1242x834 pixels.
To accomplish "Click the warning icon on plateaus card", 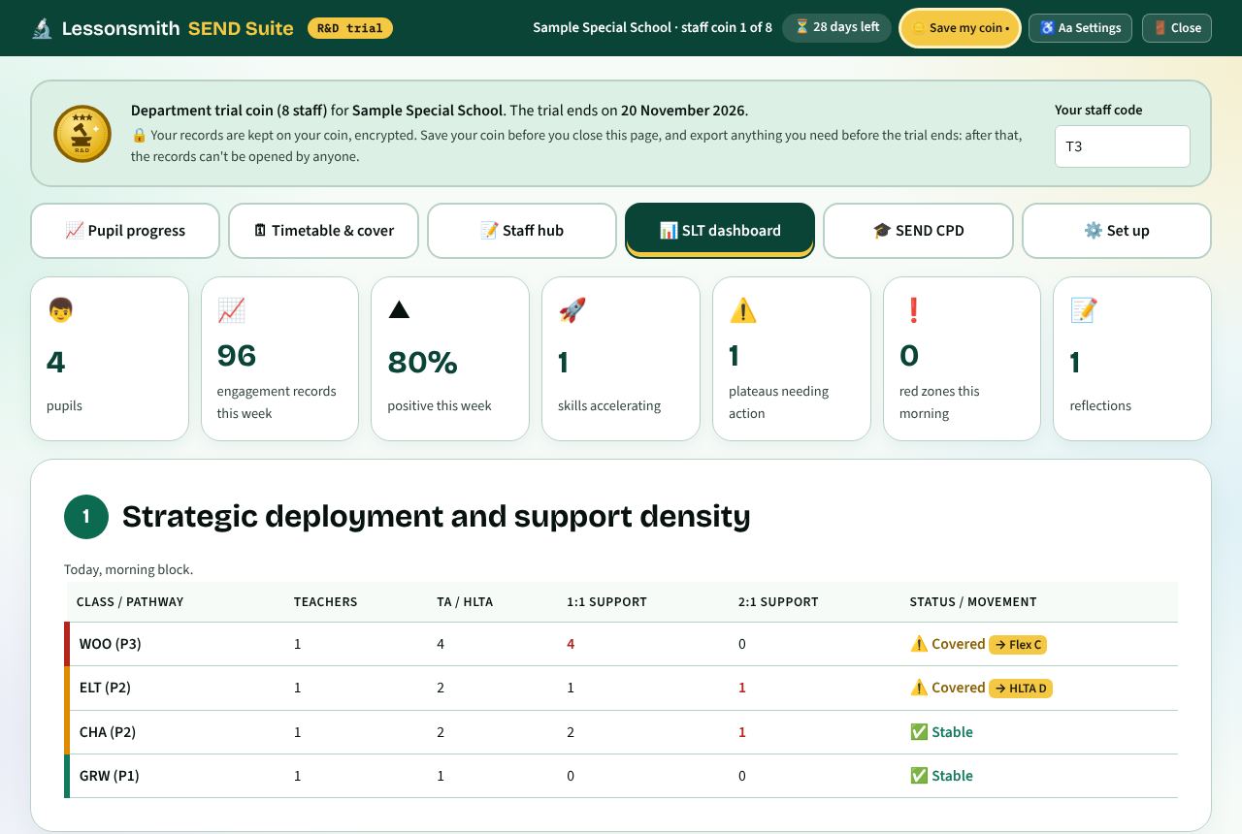I will point(742,310).
